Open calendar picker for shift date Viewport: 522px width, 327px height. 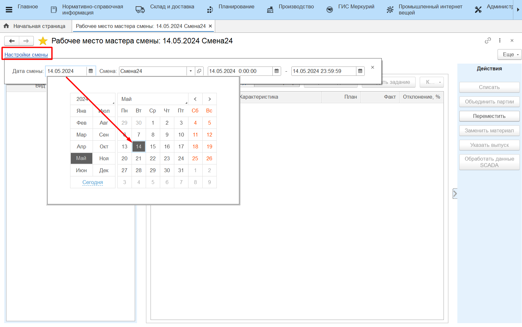coord(91,71)
